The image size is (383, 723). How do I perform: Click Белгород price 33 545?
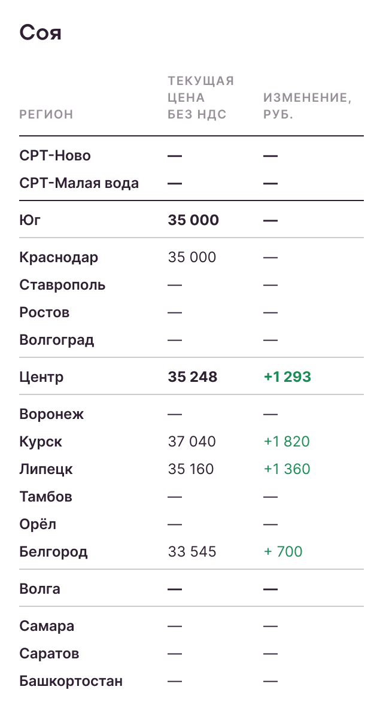point(192,552)
